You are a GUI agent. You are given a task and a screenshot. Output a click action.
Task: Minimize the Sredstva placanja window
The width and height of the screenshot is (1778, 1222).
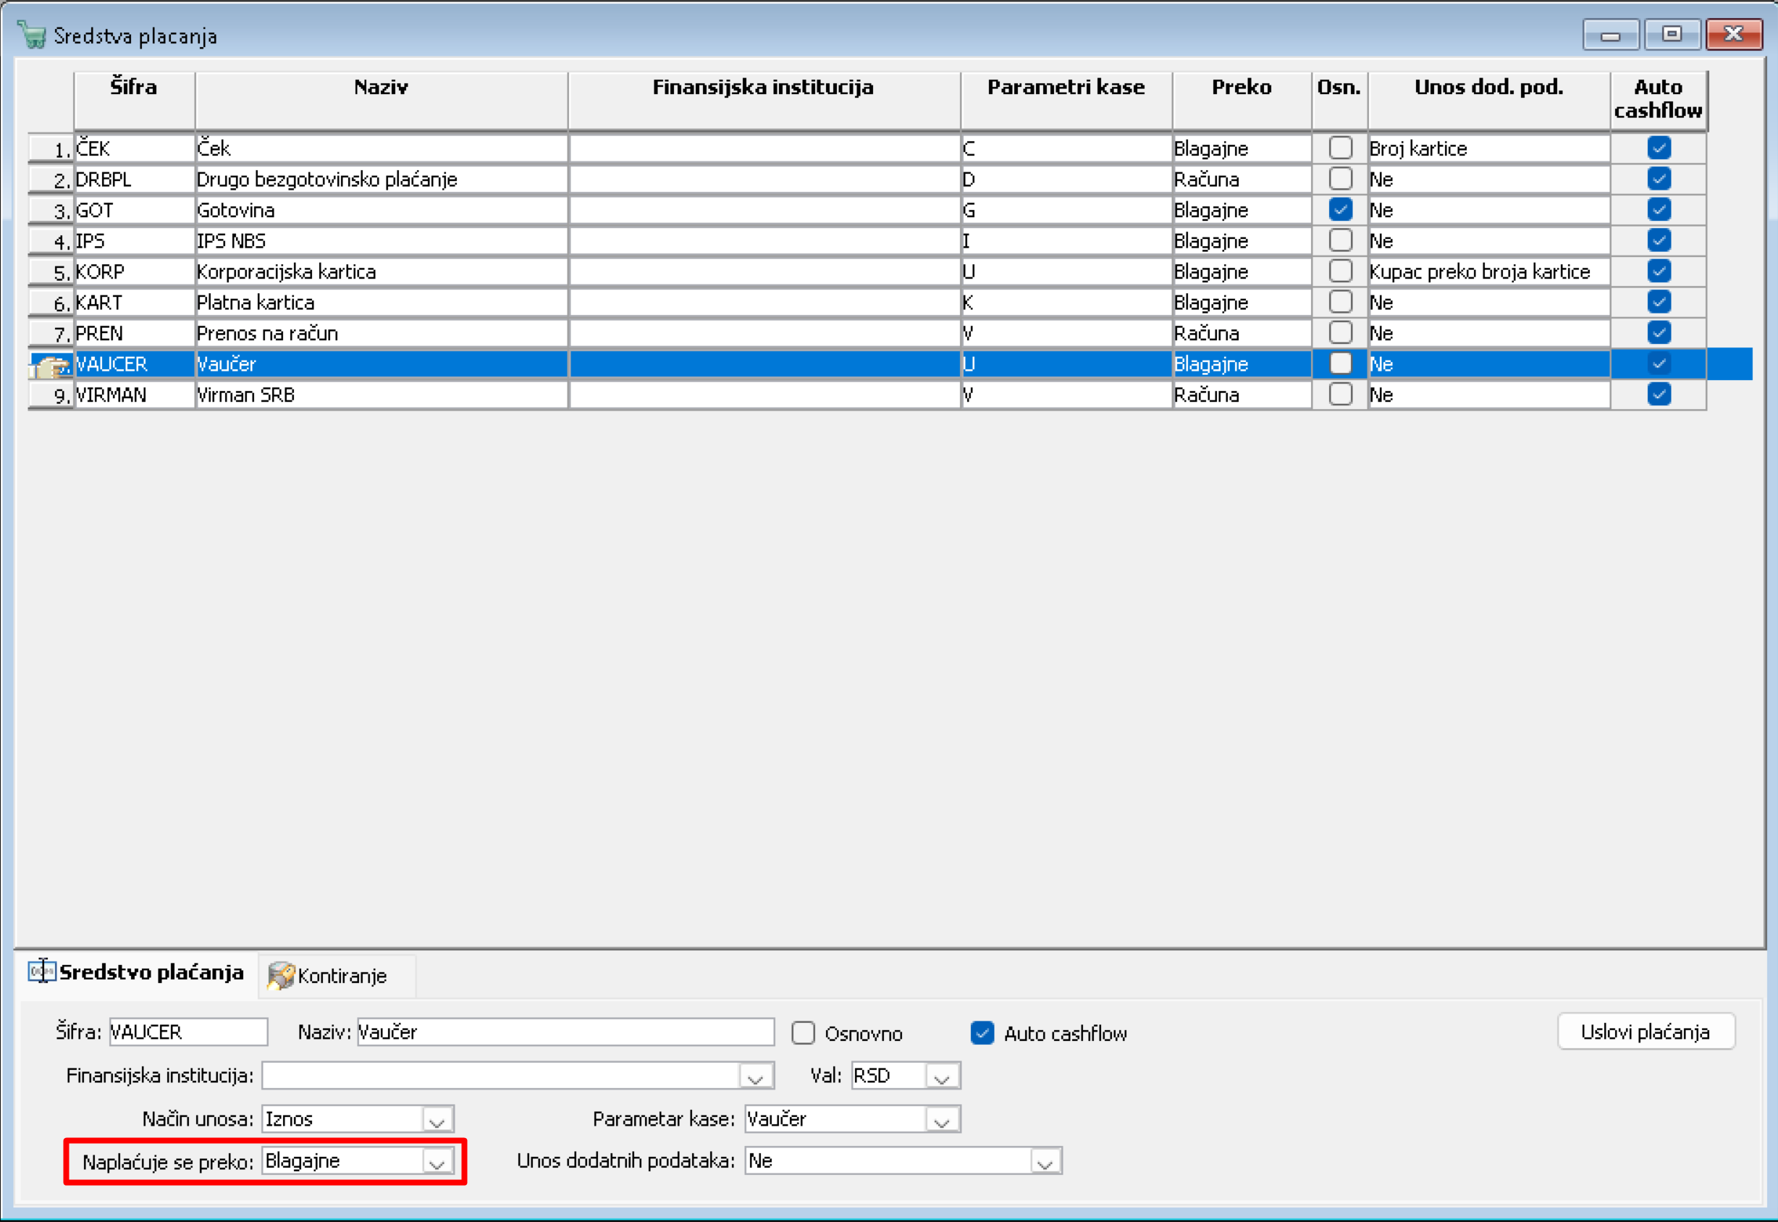coord(1609,35)
